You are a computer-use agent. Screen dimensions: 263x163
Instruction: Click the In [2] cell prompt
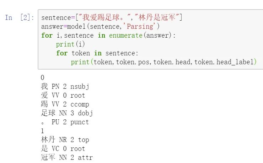20,18
